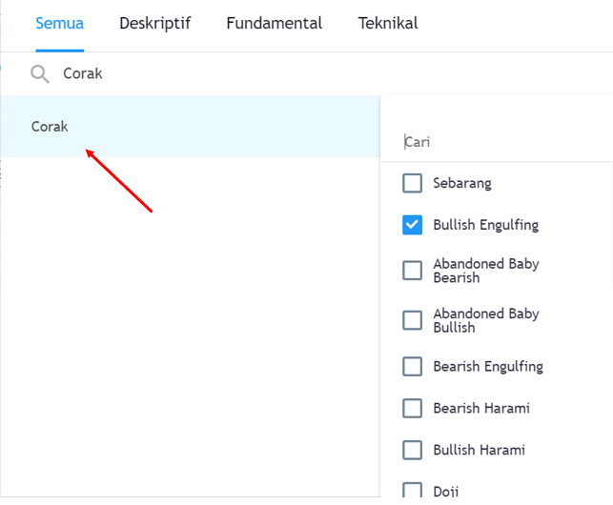
Task: Tick the Sebarang checkbox
Action: pyautogui.click(x=412, y=183)
